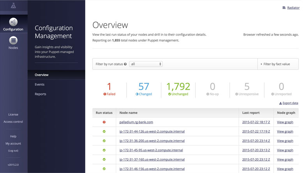Open Access control settings

13,122
